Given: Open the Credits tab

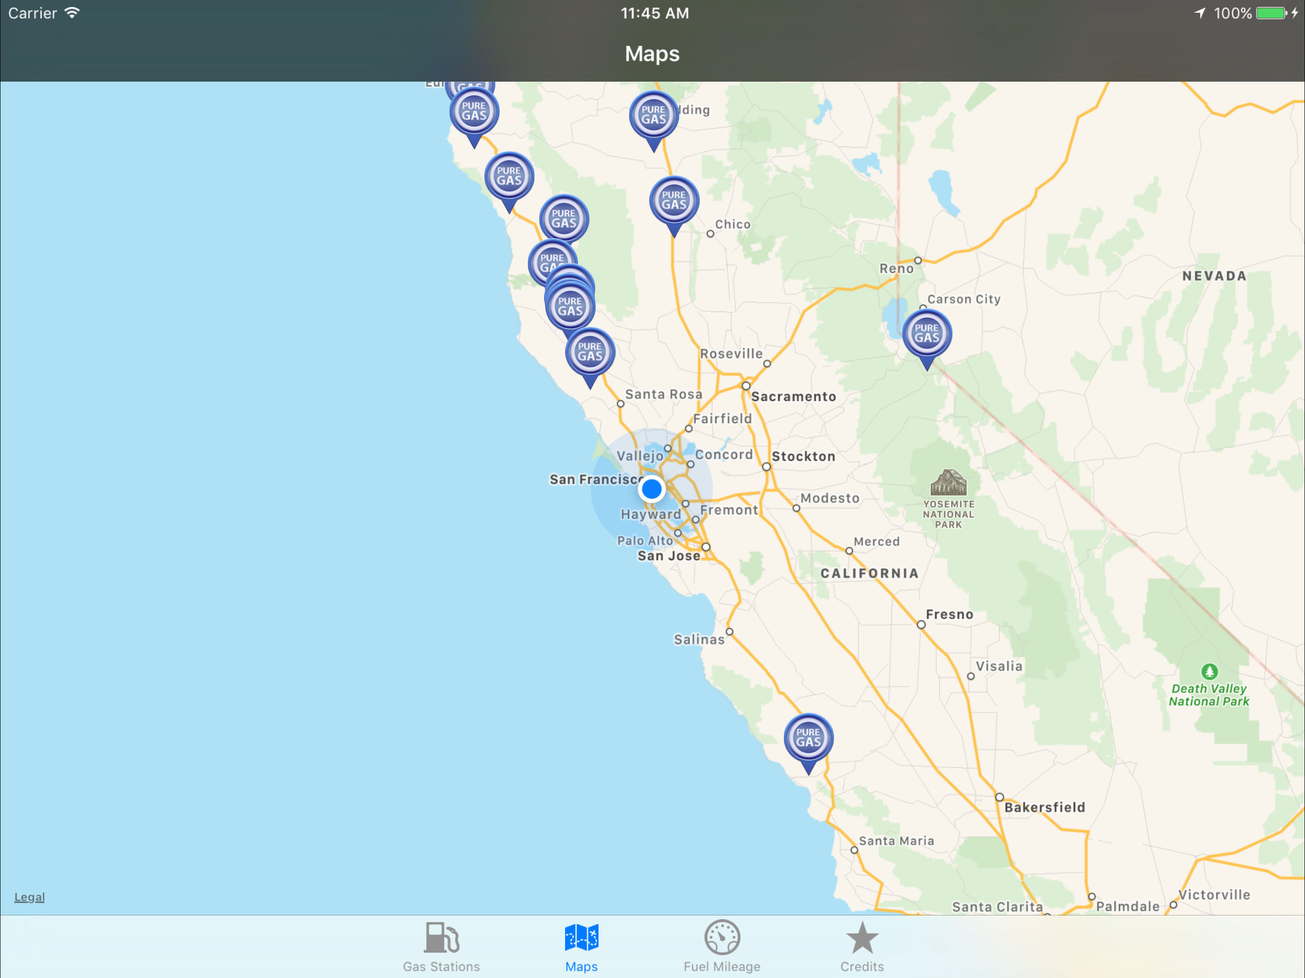Looking at the screenshot, I should click(862, 947).
